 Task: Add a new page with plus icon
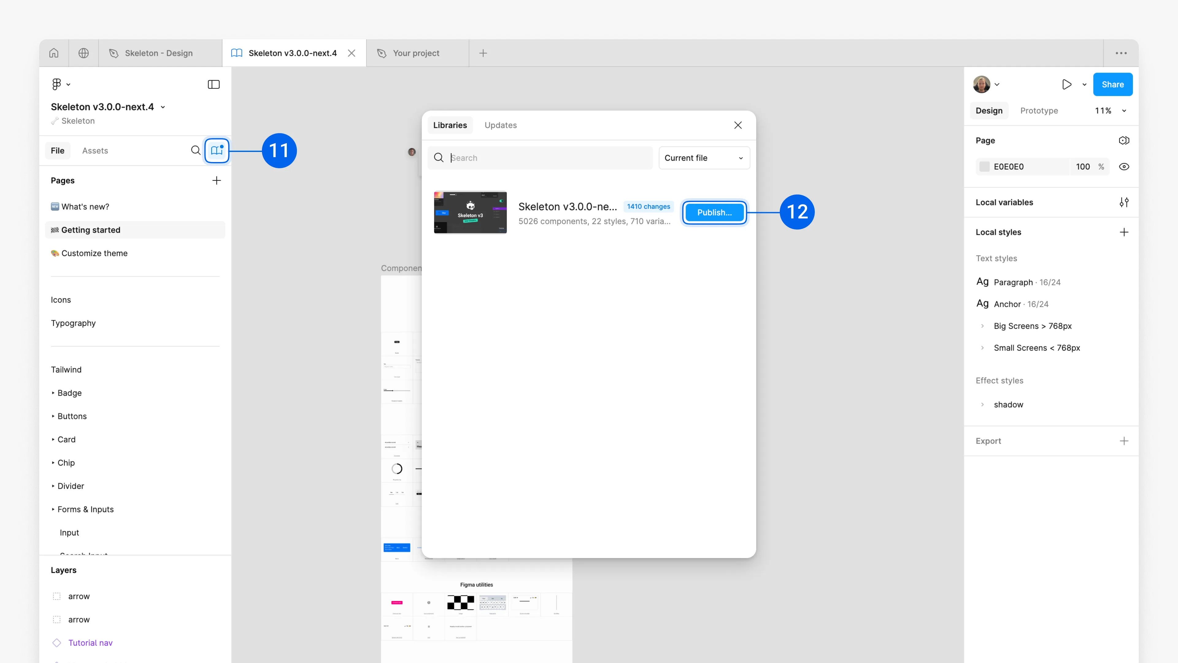pos(216,180)
